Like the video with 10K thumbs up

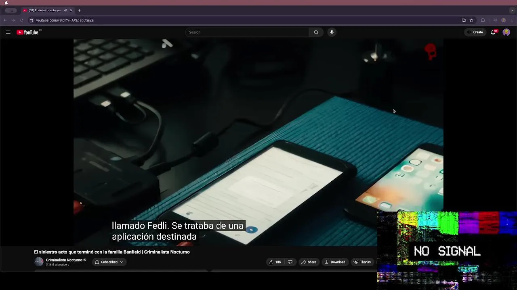[x=275, y=262]
